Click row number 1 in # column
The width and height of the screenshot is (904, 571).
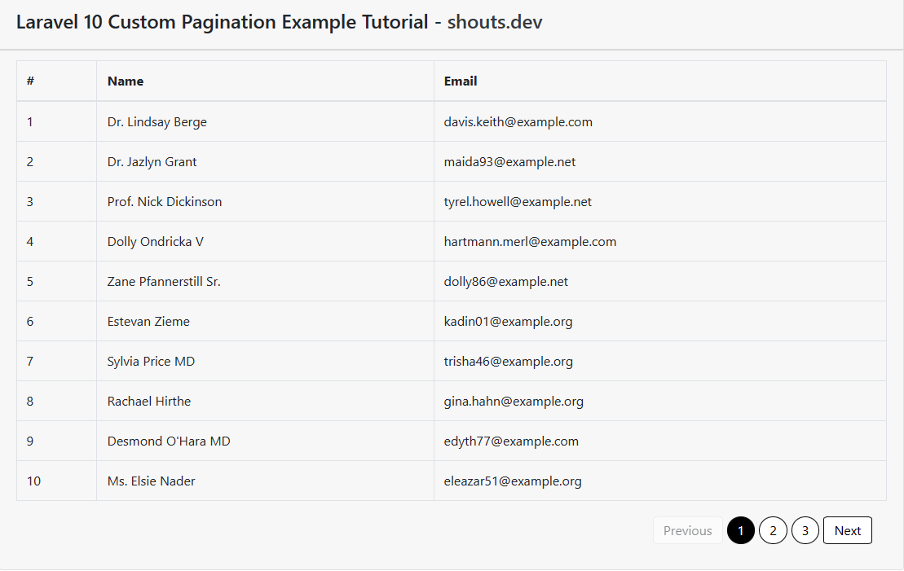click(x=30, y=122)
